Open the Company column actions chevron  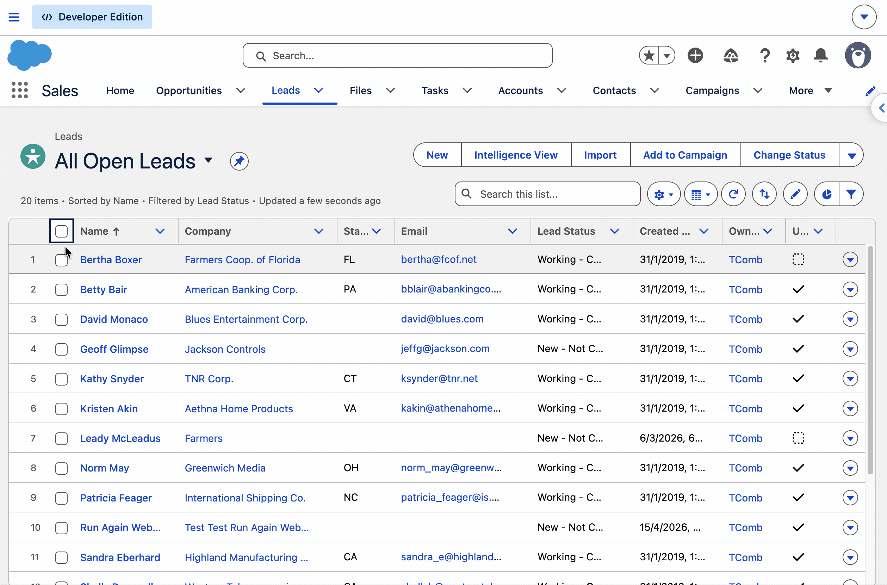click(x=319, y=231)
